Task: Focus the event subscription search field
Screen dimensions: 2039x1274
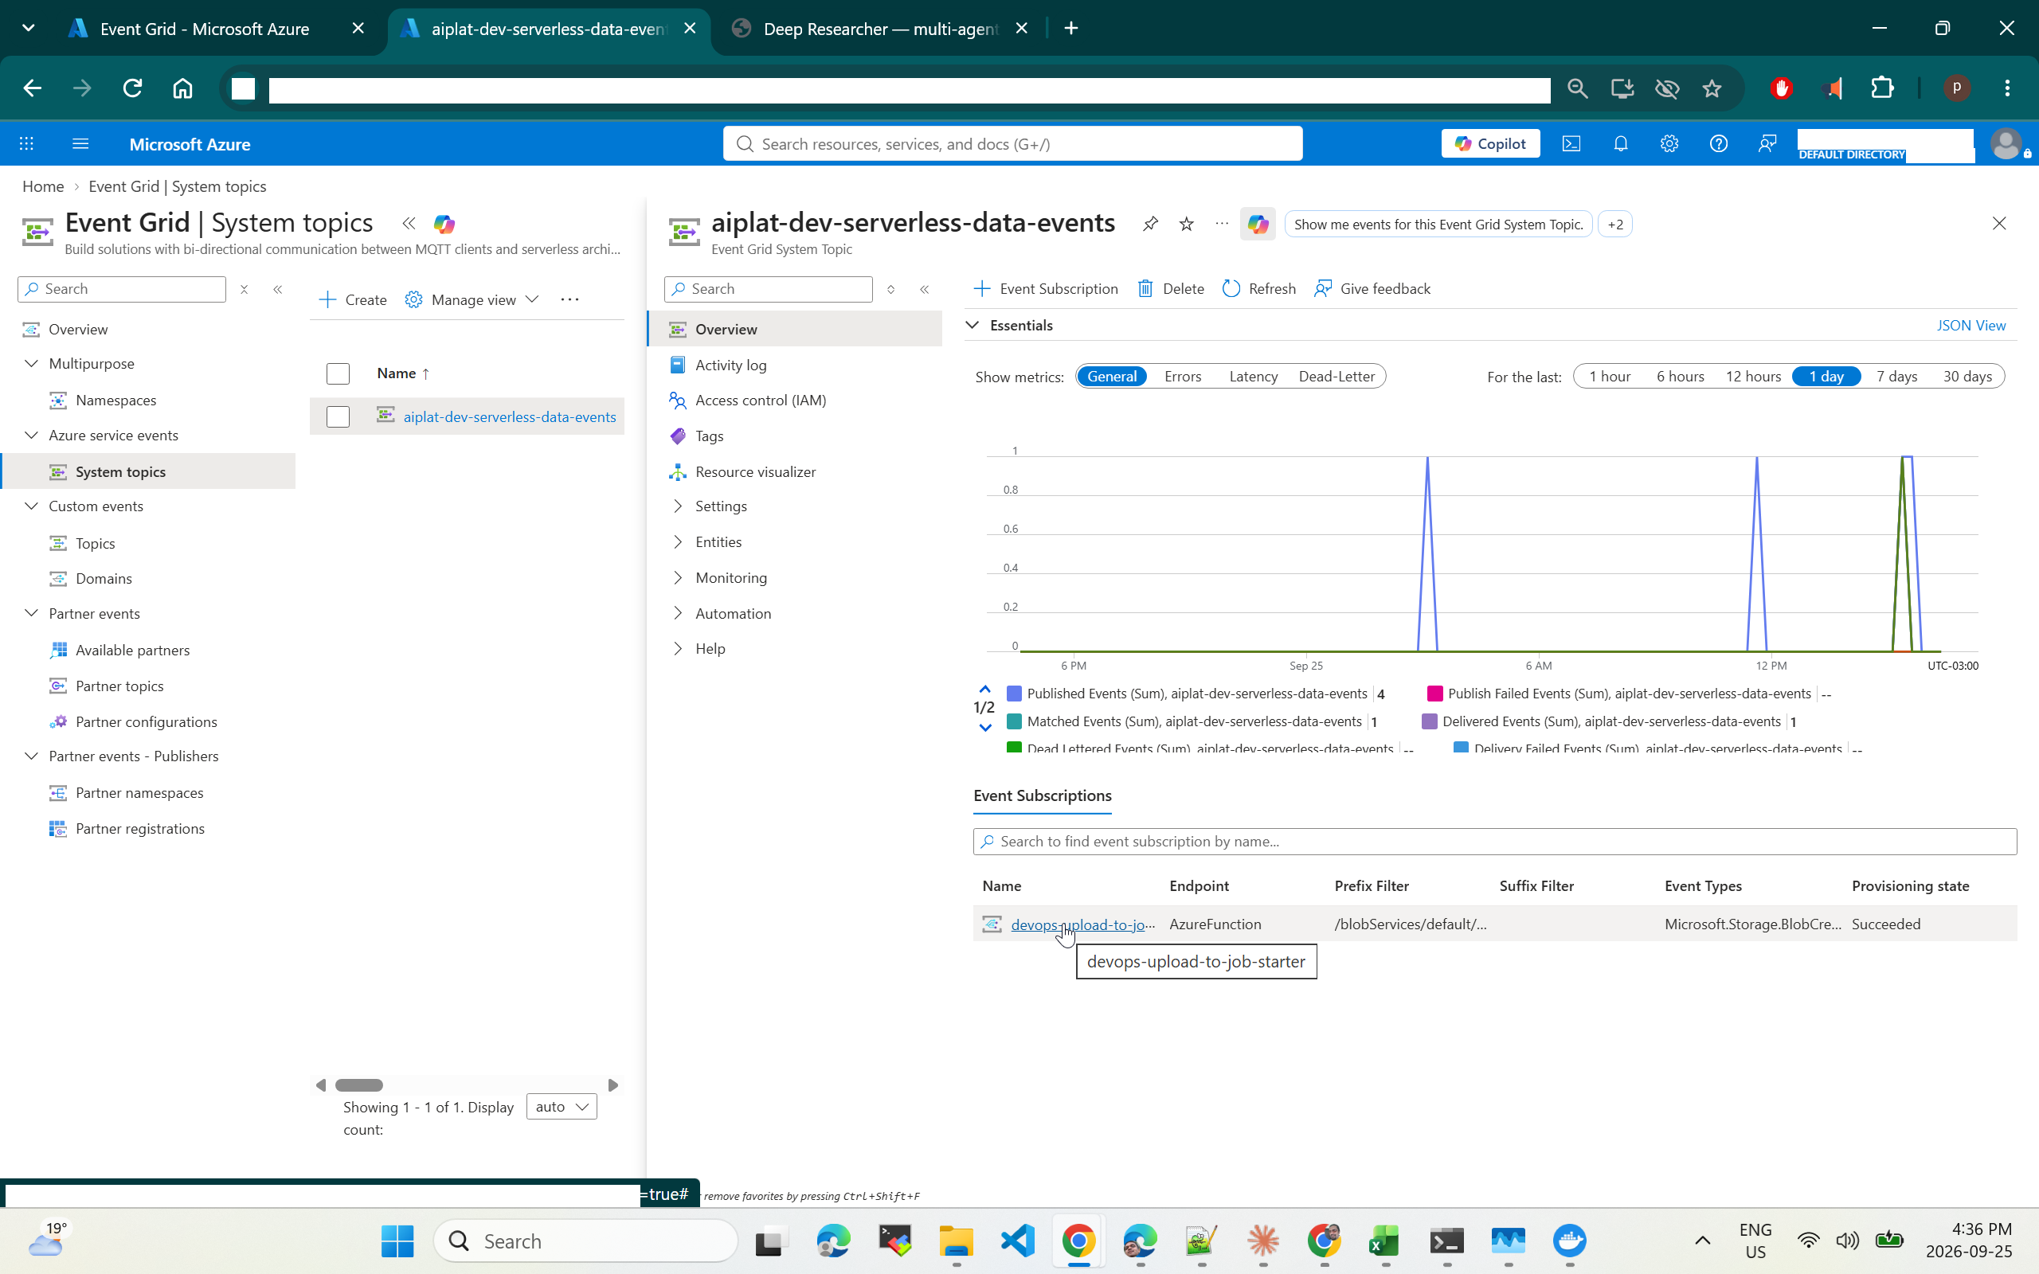Action: click(x=1495, y=842)
